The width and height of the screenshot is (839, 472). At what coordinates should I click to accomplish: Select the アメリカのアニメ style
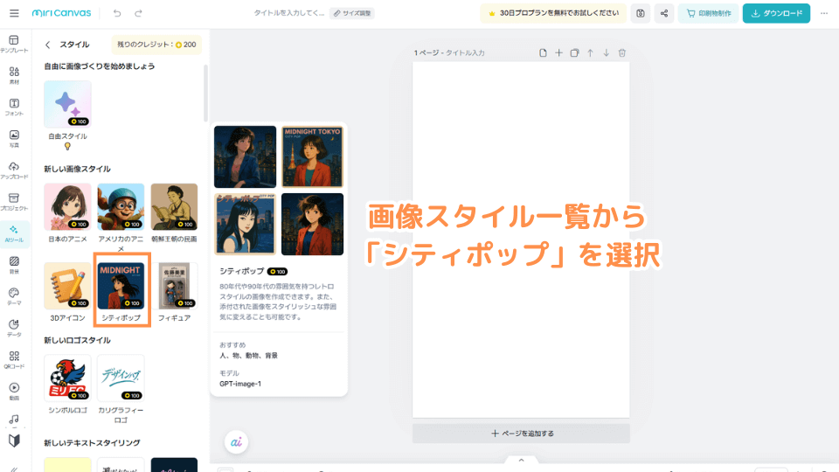[121, 207]
